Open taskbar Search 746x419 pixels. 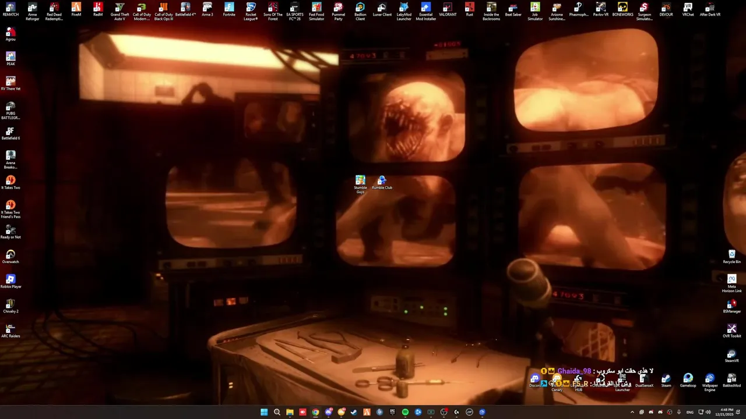[x=277, y=412]
